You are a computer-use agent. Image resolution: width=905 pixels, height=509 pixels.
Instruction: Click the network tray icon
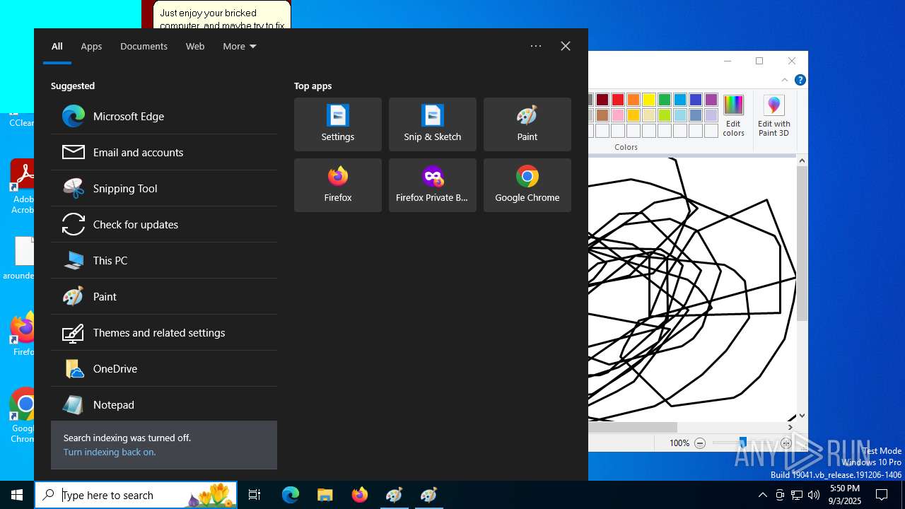(x=797, y=495)
